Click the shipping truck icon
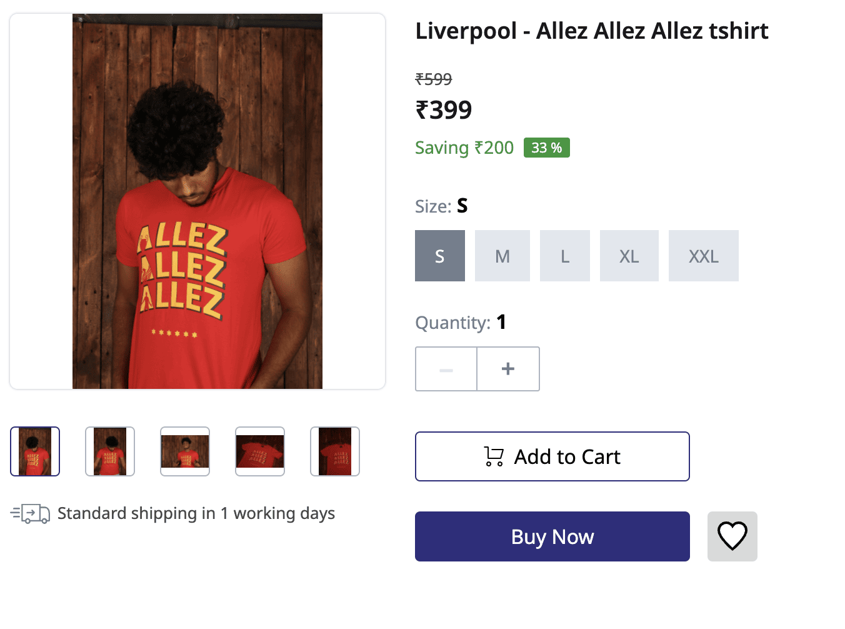The image size is (845, 629). point(30,514)
